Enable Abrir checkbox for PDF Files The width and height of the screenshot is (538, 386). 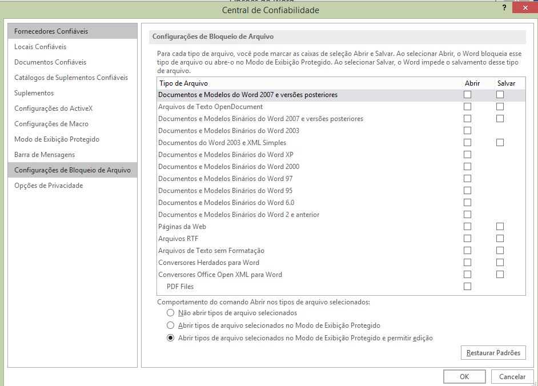[x=467, y=287]
